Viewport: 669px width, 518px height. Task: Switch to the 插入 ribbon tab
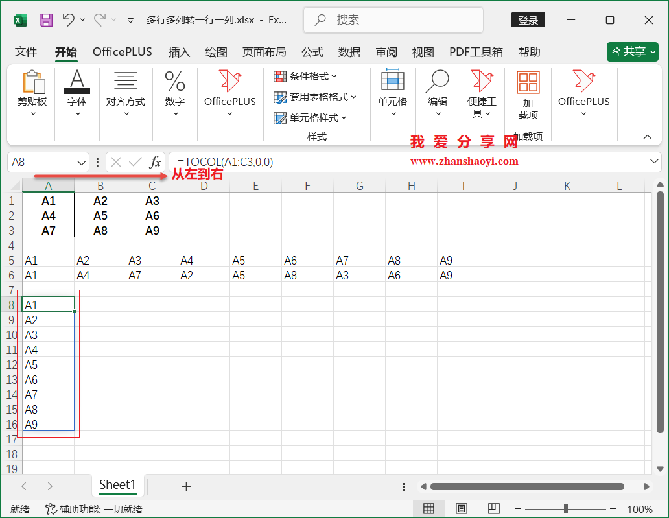coord(179,52)
